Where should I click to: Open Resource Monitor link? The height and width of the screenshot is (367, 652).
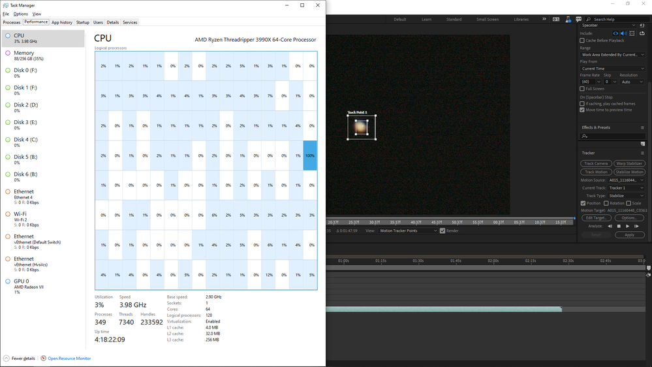click(x=69, y=359)
